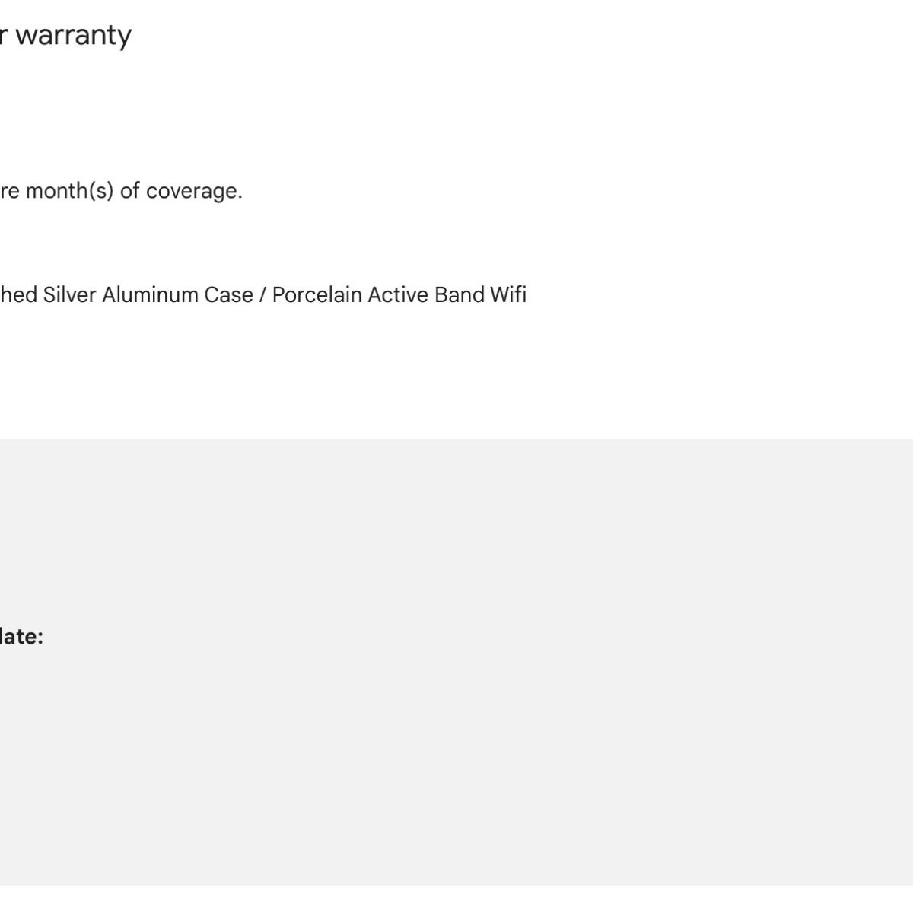Image resolution: width=913 pixels, height=913 pixels.
Task: Click the slash between Case and Porcelain
Action: tap(262, 295)
